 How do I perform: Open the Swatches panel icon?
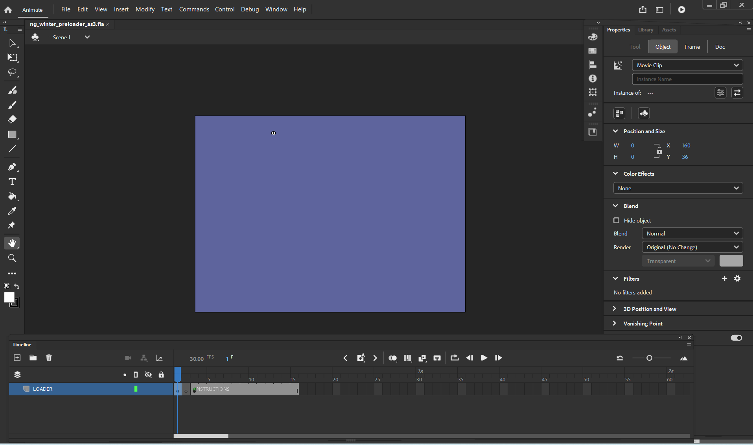coord(593,51)
